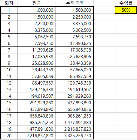Select the 회차 cell with value 2
The width and height of the screenshot is (137, 140).
[9, 17]
